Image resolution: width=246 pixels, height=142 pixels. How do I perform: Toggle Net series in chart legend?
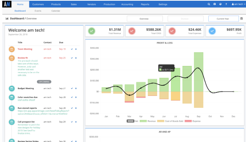point(132,121)
